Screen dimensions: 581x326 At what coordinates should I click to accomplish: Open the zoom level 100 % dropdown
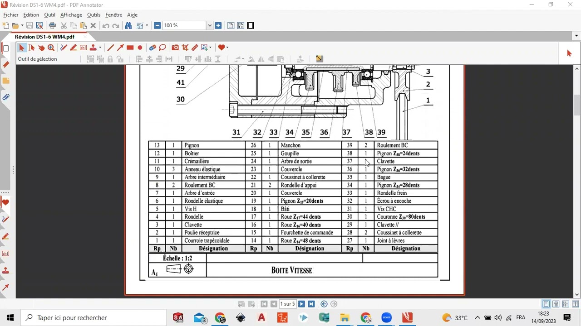click(x=210, y=26)
